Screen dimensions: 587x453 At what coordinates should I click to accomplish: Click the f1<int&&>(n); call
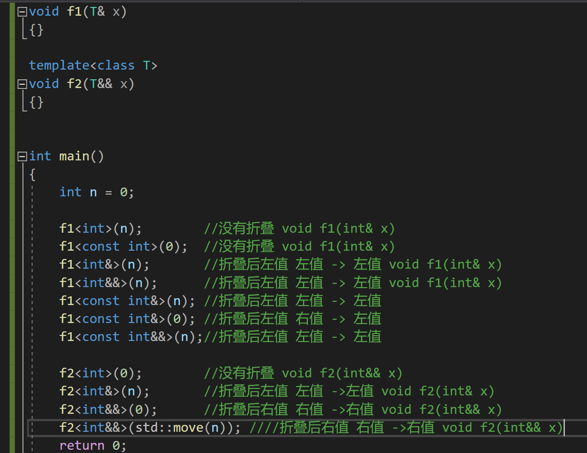(x=108, y=282)
